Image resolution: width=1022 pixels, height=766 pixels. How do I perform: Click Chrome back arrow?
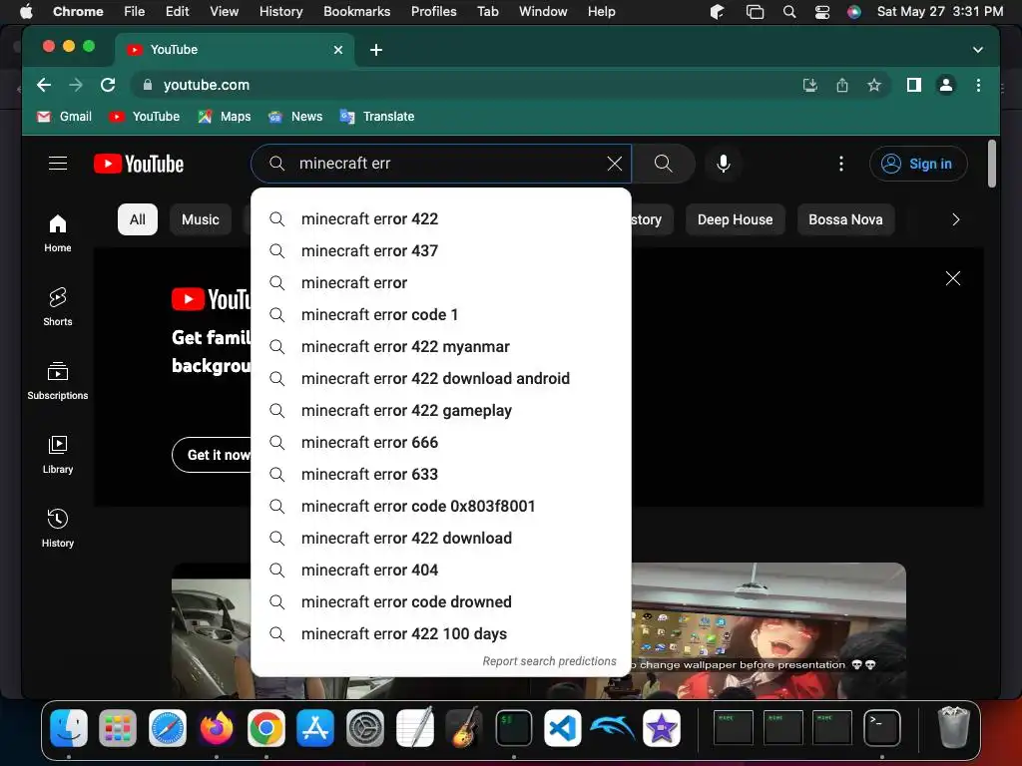tap(44, 85)
